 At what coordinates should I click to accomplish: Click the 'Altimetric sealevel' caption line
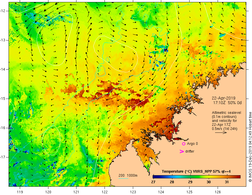point(227,113)
